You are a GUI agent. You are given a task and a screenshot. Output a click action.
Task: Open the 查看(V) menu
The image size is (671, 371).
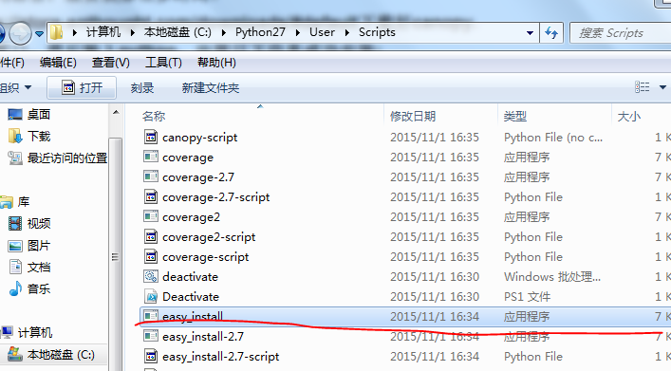(110, 63)
